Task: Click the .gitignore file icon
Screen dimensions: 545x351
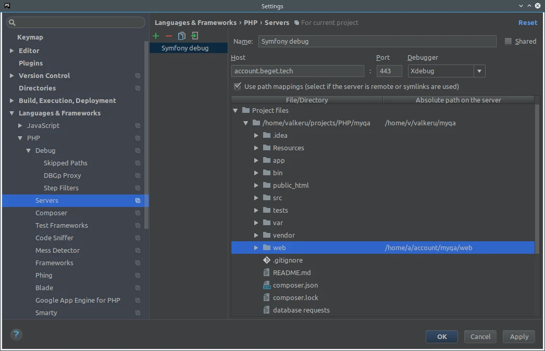Action: tap(267, 260)
